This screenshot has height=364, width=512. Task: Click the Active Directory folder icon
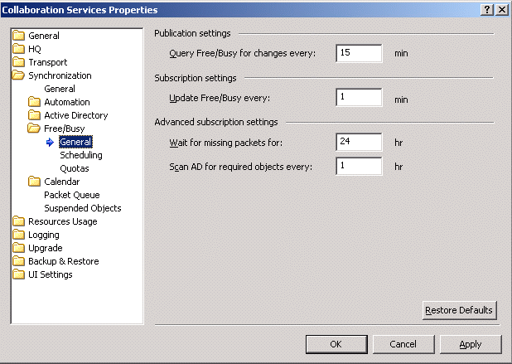(35, 115)
